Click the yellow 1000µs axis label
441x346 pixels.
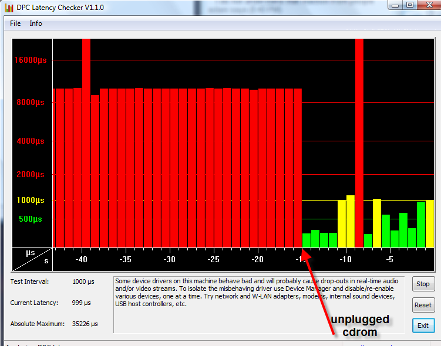pyautogui.click(x=31, y=200)
